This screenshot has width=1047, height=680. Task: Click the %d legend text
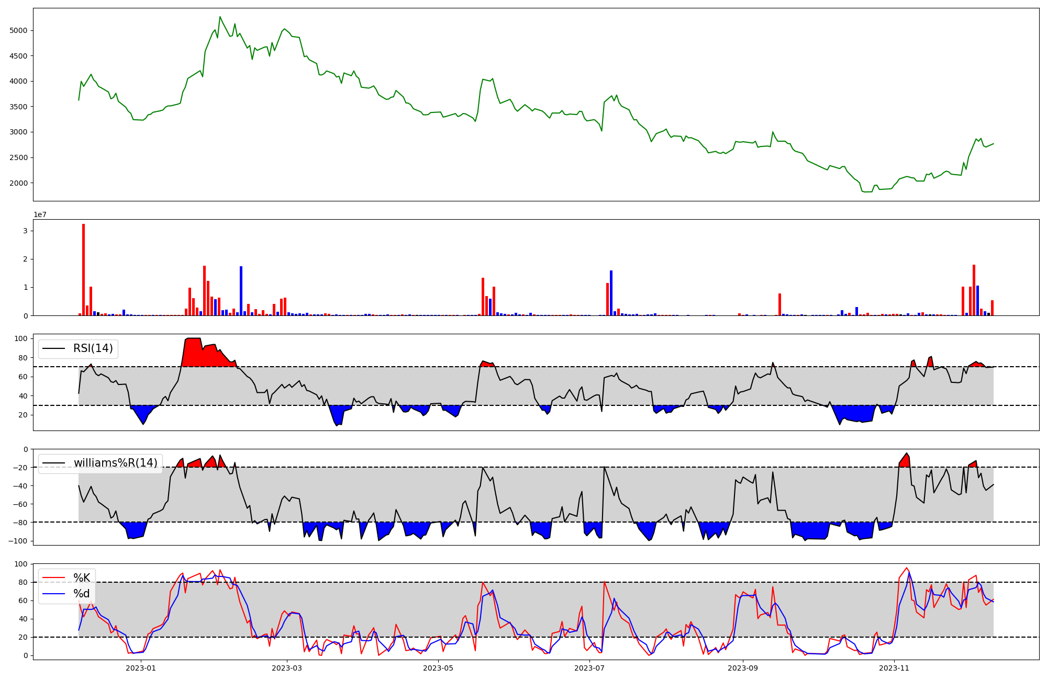point(81,594)
